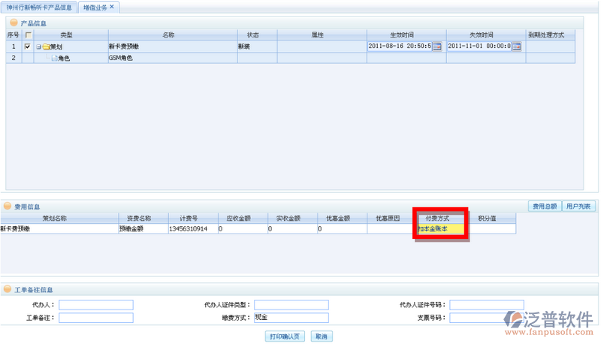The image size is (601, 344).
Task: Click the 用户列表 button
Action: [578, 206]
